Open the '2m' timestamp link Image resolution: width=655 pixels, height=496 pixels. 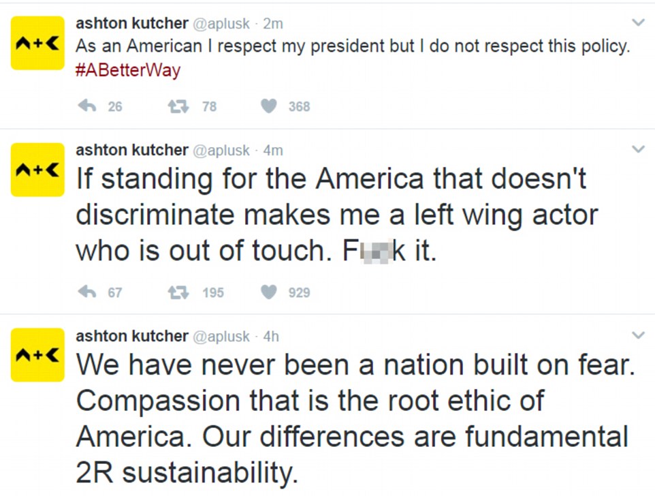(273, 24)
